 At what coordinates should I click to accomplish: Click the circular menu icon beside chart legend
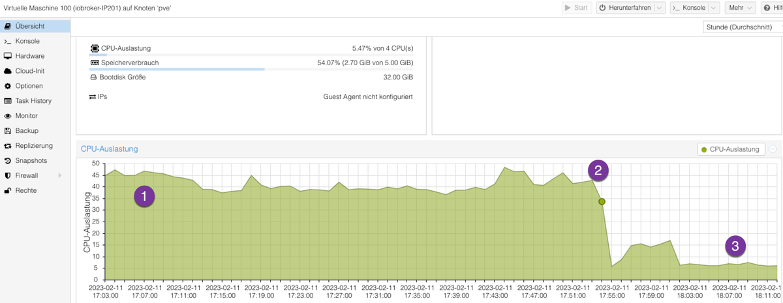(x=773, y=149)
